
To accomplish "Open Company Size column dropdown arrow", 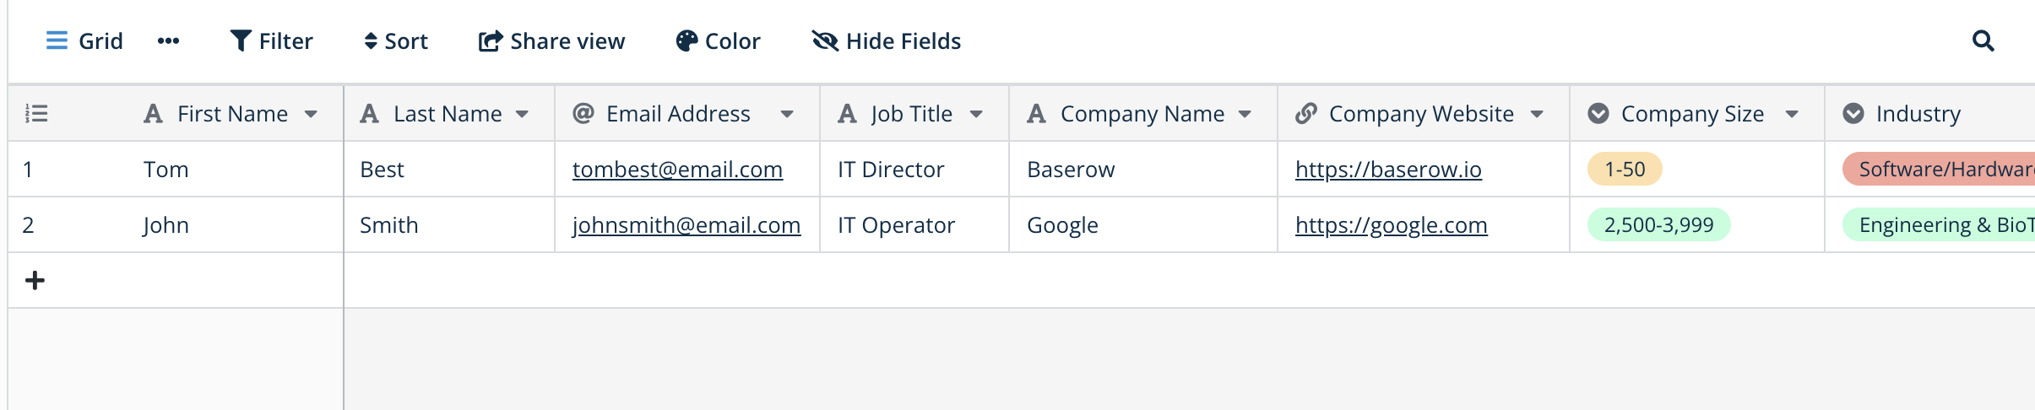I will click(1792, 114).
